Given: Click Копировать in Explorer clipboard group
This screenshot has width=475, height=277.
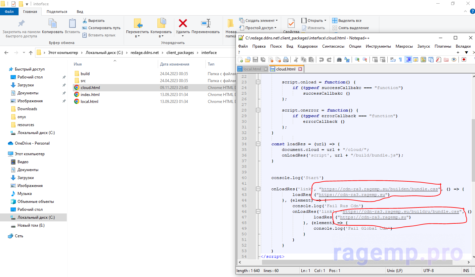Looking at the screenshot, I should click(x=53, y=26).
